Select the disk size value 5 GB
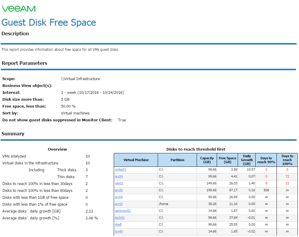This screenshot has width=299, height=237. (x=65, y=99)
